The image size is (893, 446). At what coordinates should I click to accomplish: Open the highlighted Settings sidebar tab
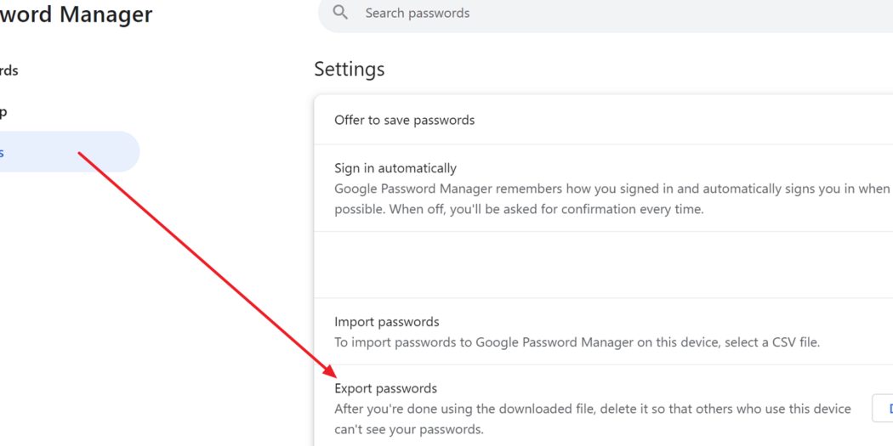(x=68, y=152)
